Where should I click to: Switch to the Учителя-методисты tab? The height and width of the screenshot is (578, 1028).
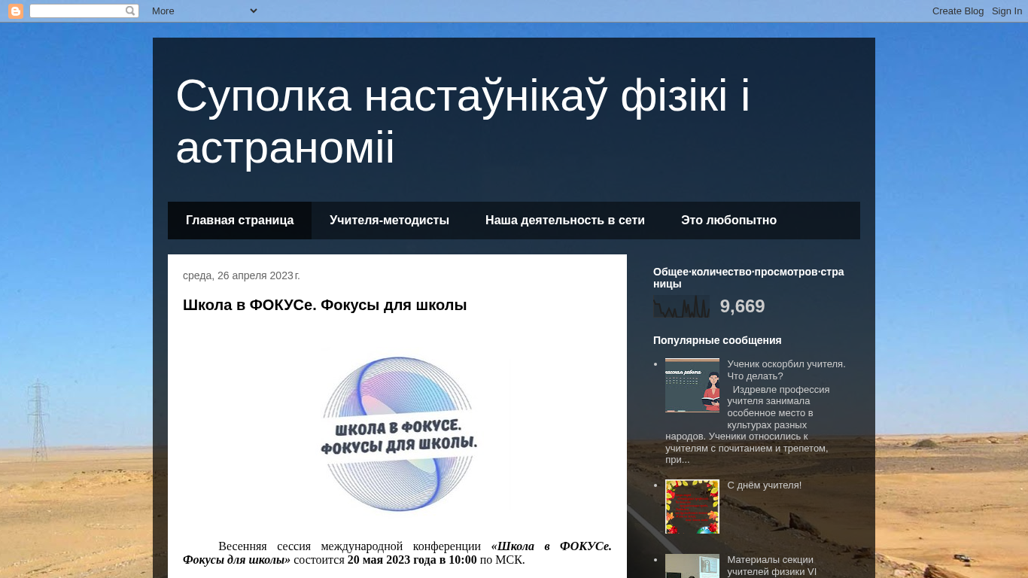click(389, 221)
